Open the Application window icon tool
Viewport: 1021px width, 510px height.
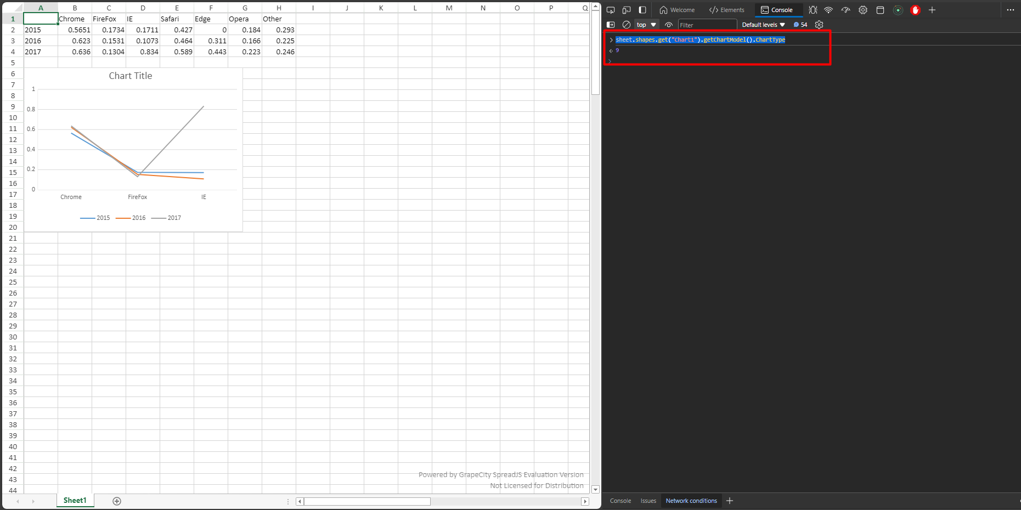880,10
